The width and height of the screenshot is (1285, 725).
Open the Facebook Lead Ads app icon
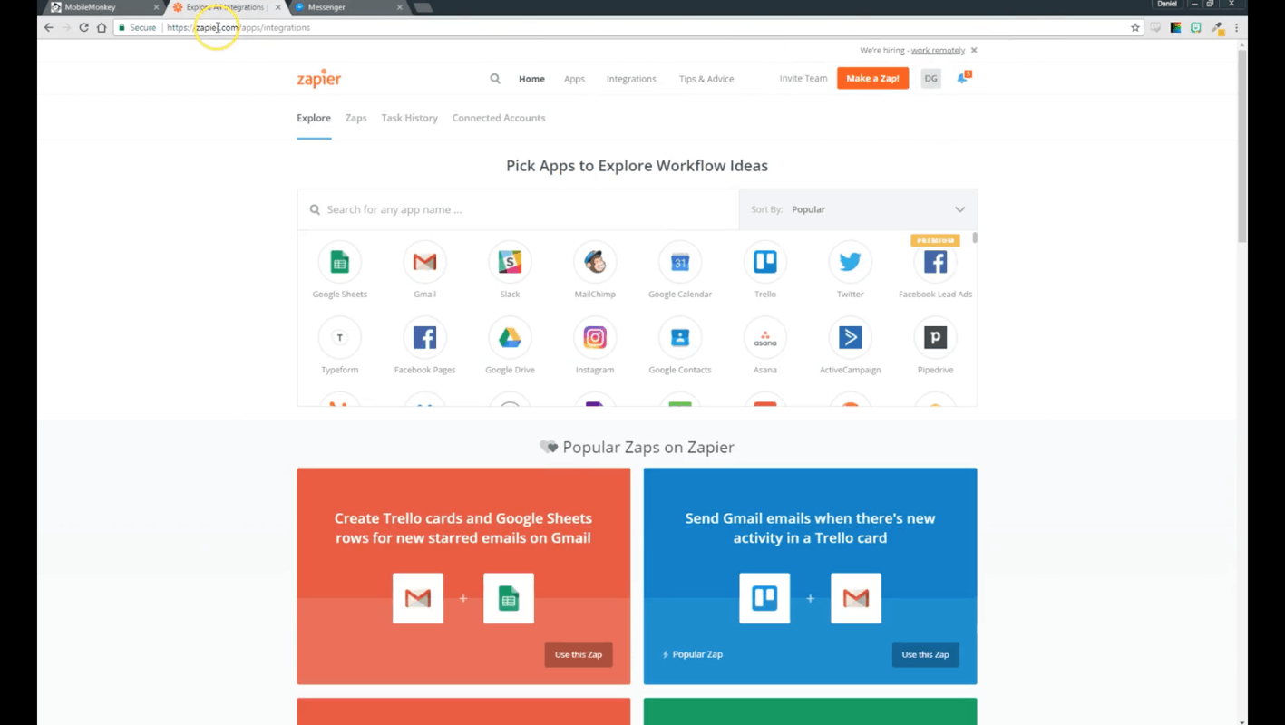click(x=935, y=262)
